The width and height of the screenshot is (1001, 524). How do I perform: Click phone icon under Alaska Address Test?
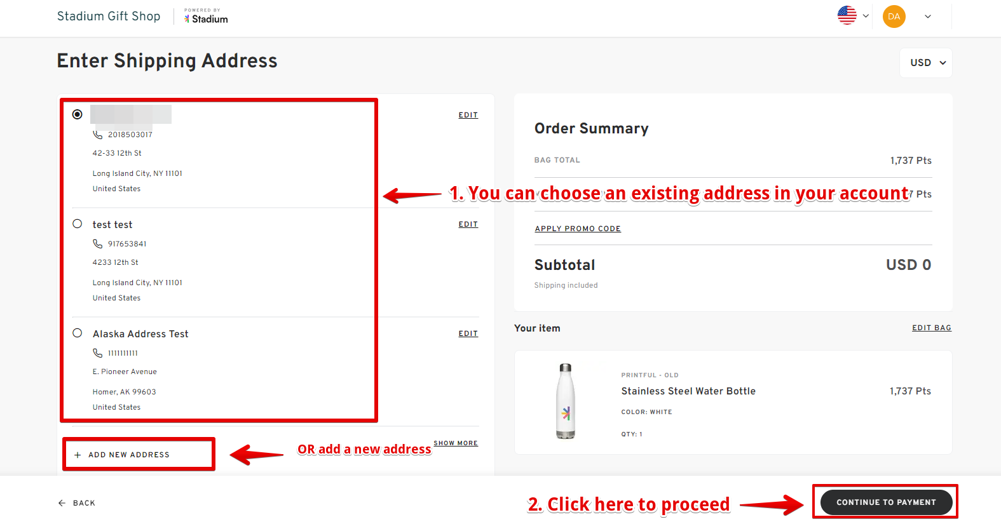tap(97, 353)
